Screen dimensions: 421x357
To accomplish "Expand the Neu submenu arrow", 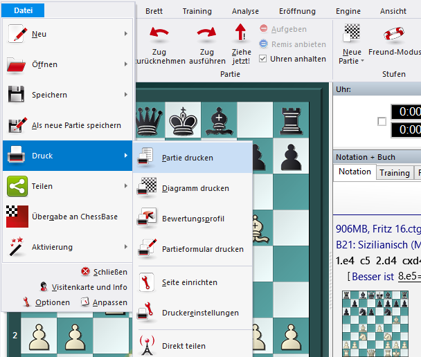I will tap(125, 34).
